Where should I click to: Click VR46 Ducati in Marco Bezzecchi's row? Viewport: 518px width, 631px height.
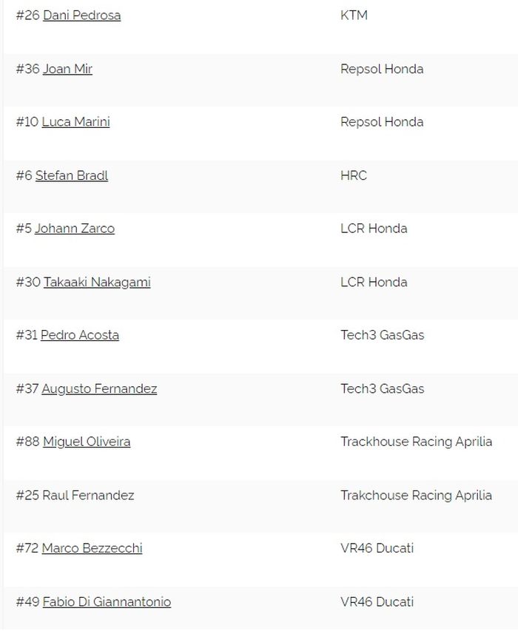(x=377, y=548)
